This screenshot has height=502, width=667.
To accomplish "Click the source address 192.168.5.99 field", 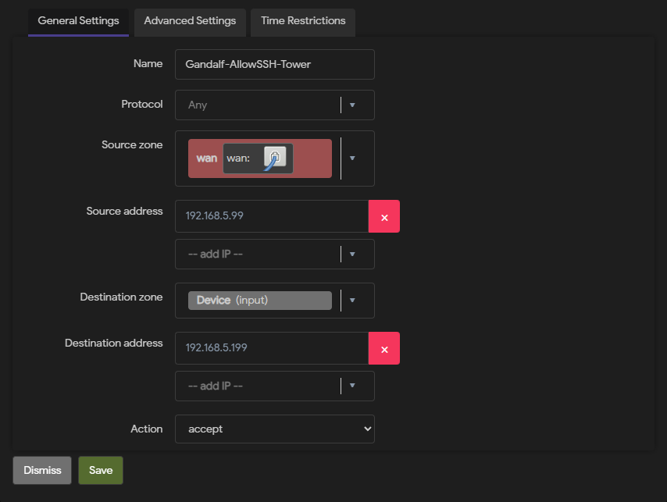I will click(x=272, y=216).
